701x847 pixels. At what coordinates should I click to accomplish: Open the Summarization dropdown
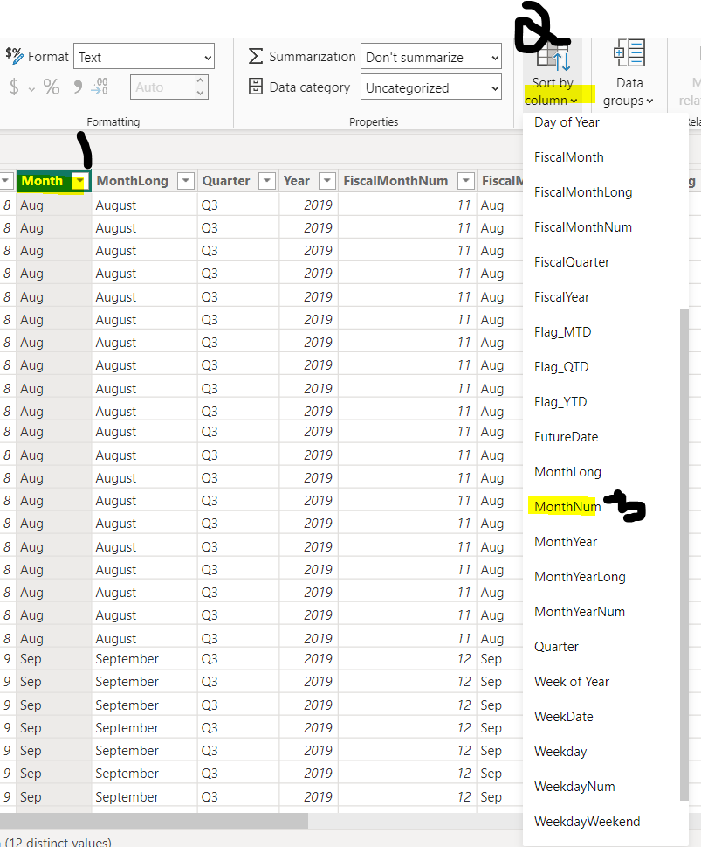[x=430, y=57]
